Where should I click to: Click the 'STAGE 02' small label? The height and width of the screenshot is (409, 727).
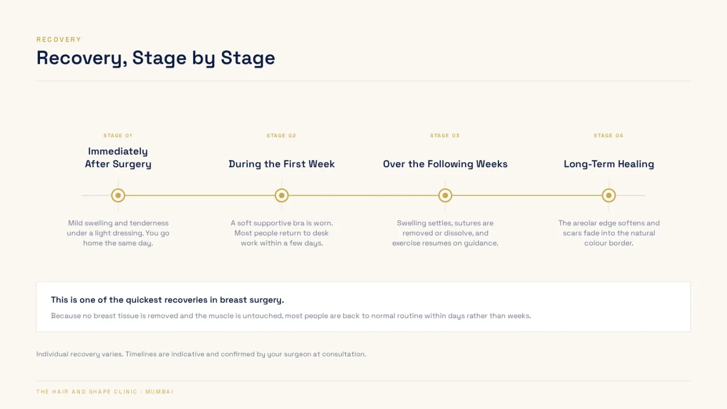281,135
